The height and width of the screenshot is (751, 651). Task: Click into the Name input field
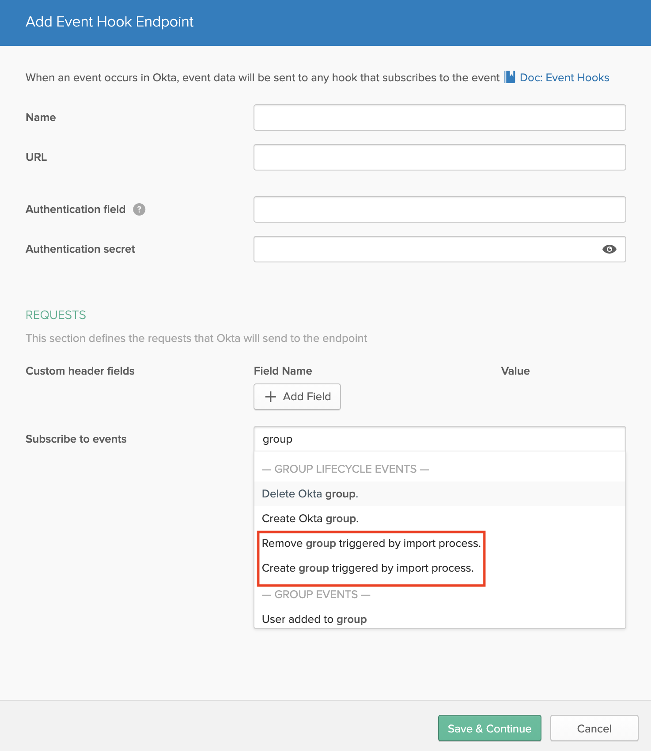439,118
